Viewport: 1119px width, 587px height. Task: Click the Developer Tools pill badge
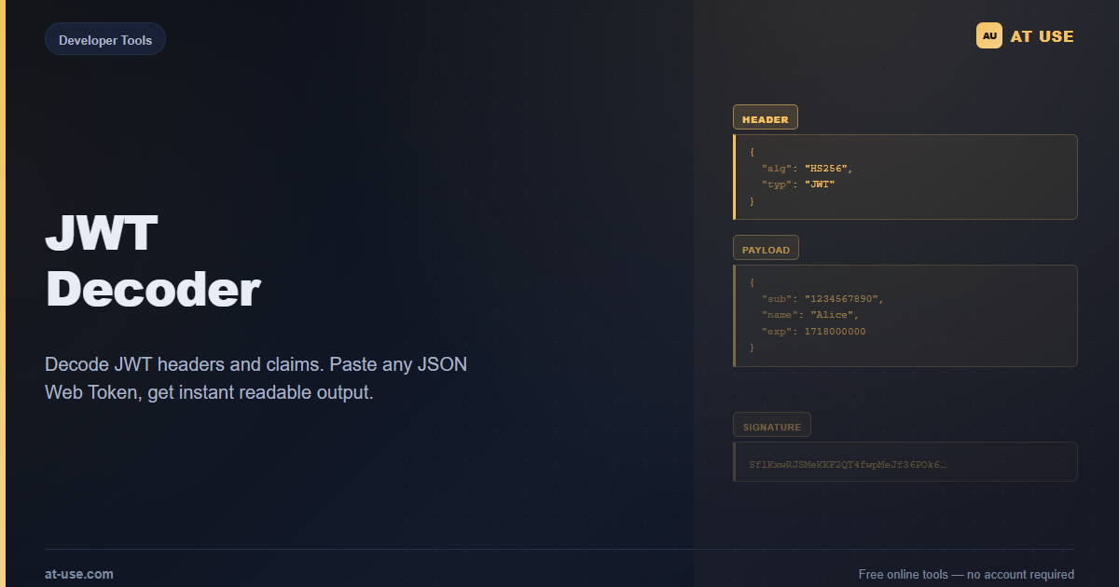(x=105, y=39)
